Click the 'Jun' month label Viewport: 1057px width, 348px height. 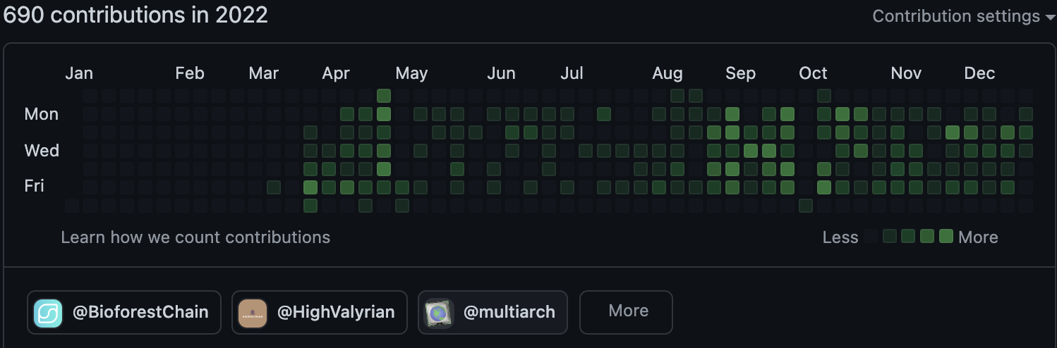[x=501, y=73]
